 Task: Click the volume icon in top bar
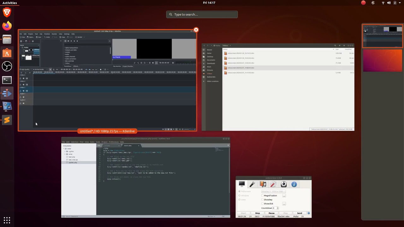pos(389,3)
